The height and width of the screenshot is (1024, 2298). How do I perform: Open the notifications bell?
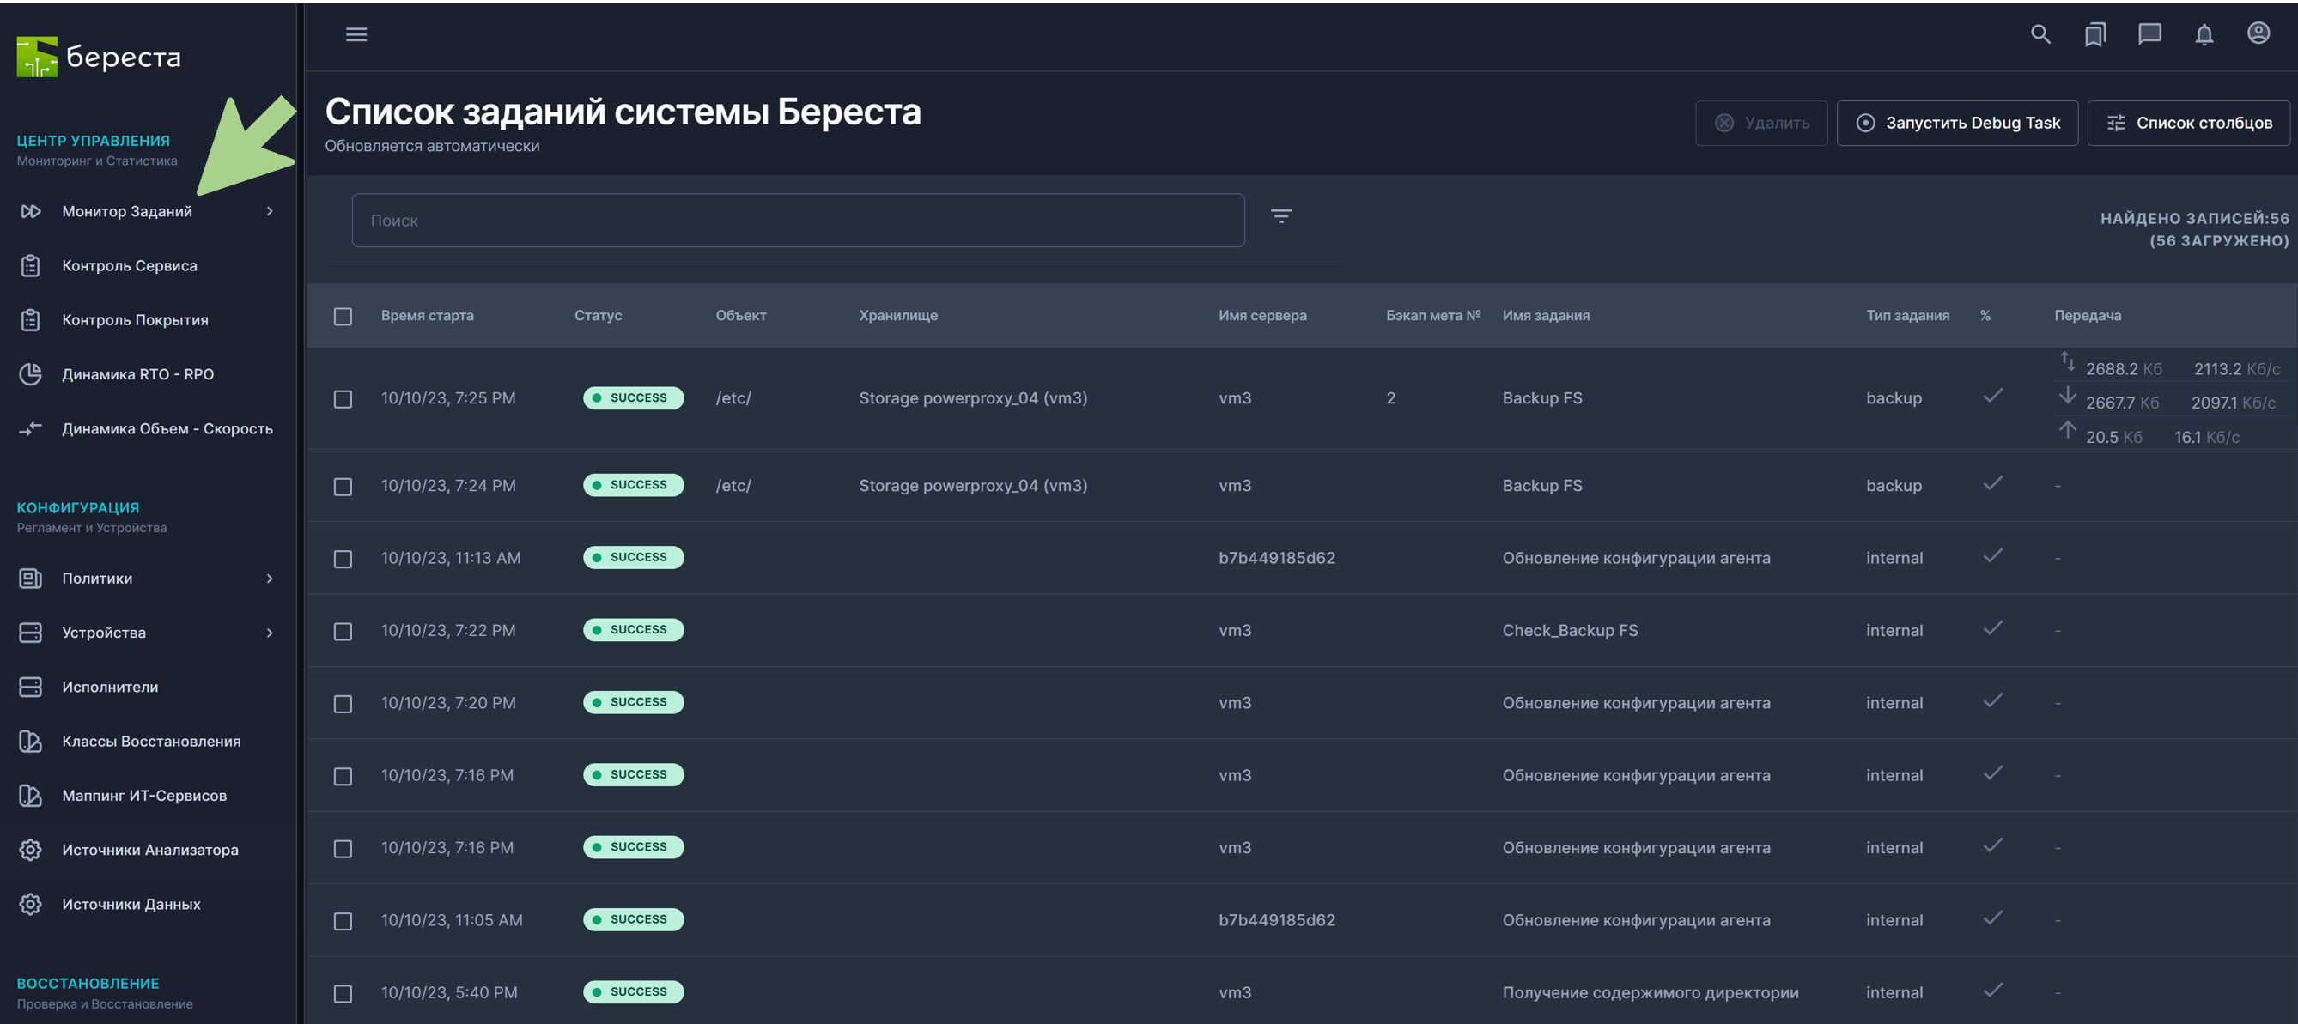point(2204,35)
